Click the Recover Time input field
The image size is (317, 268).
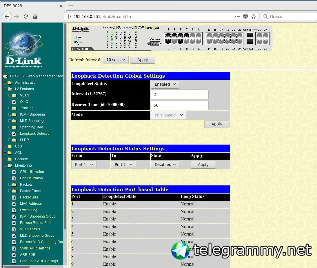[180, 105]
